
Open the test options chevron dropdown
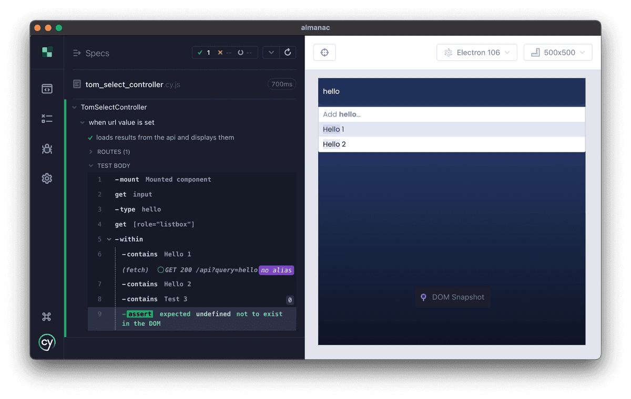[x=271, y=52]
